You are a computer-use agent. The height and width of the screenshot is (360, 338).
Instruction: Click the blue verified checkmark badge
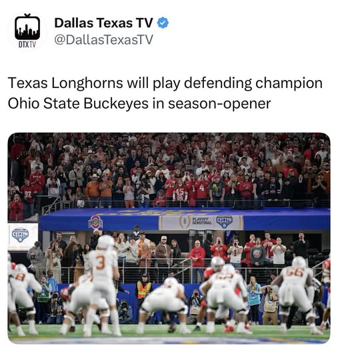[x=163, y=23]
